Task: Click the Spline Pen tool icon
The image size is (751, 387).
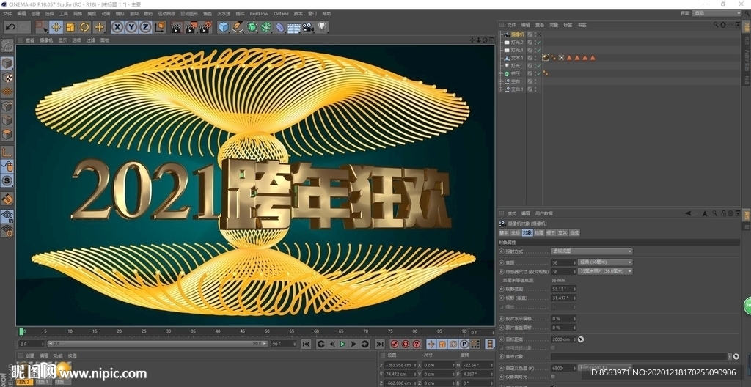Action: click(x=238, y=27)
